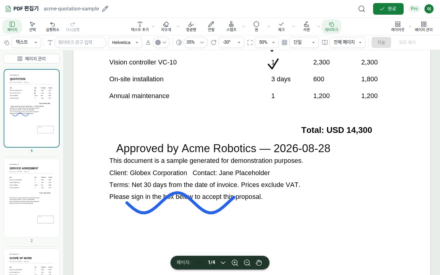Click the 완료 done button
The width and height of the screenshot is (440, 275).
[388, 9]
